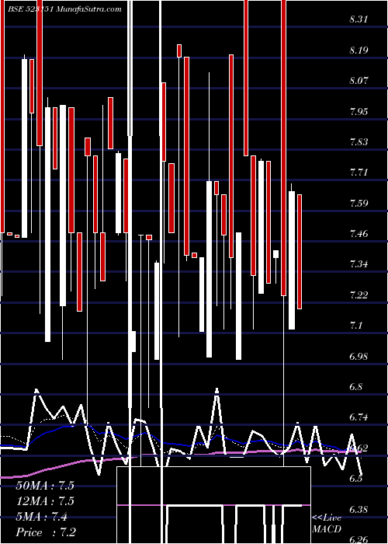
Task: Click the 6.74 price label
Action: point(359,418)
